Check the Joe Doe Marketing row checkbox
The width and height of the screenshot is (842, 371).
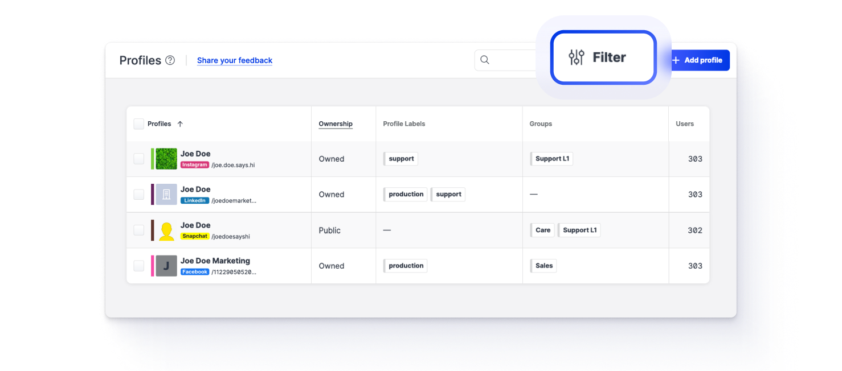click(x=139, y=266)
